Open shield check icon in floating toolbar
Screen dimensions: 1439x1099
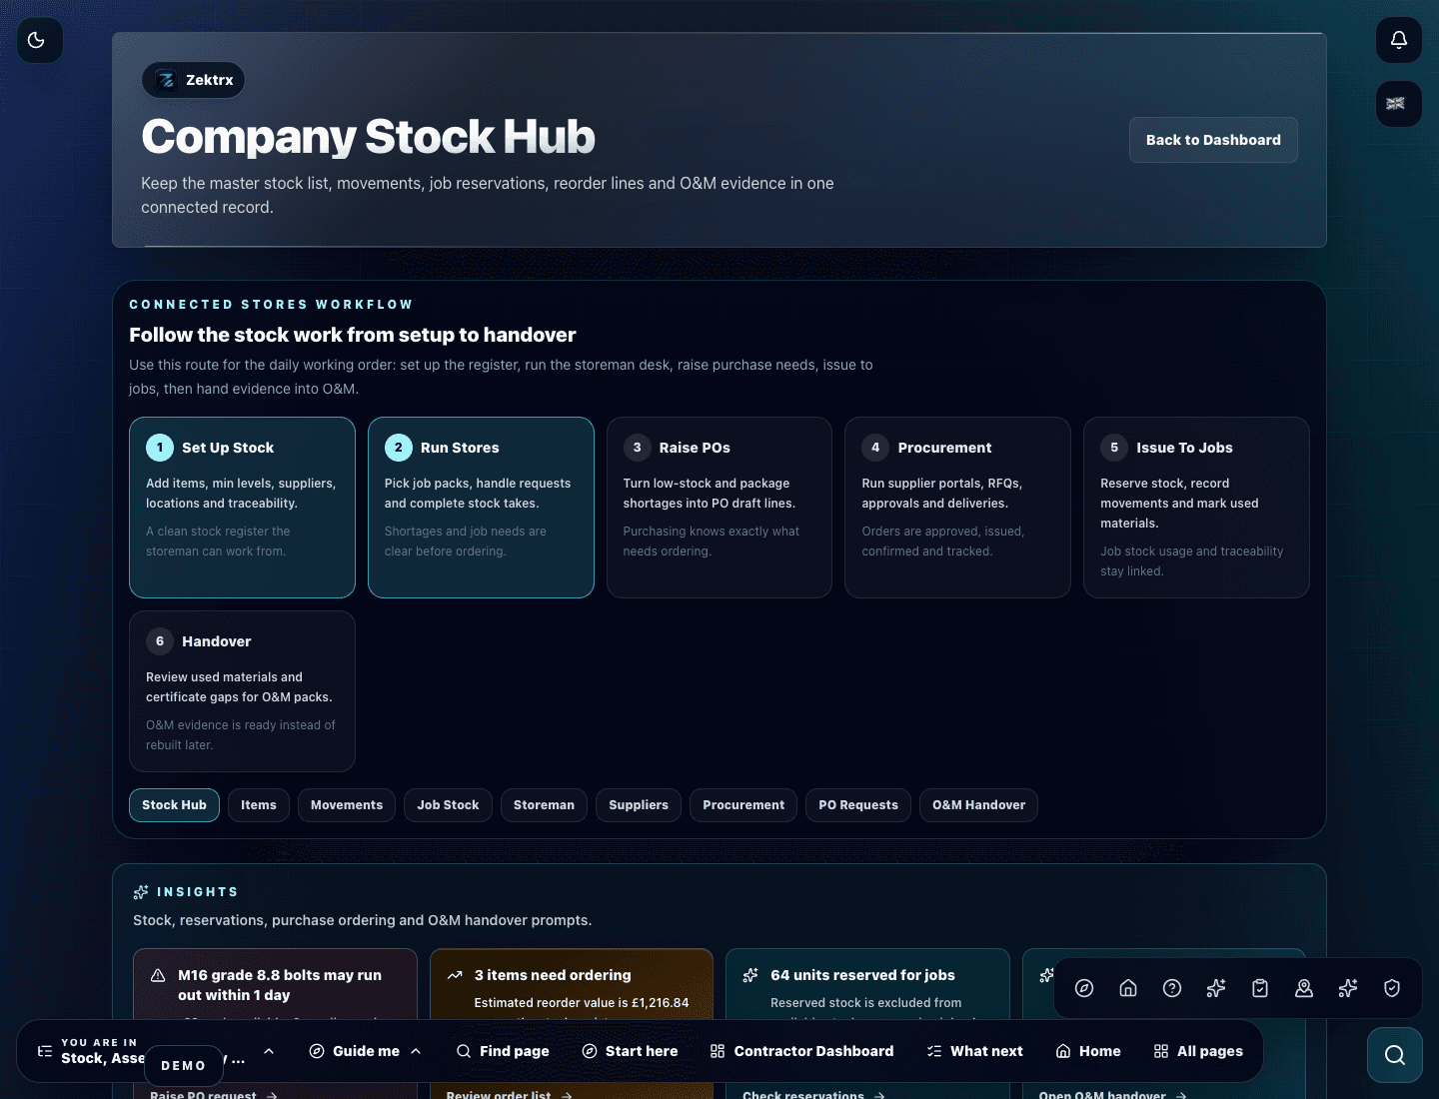(1392, 988)
